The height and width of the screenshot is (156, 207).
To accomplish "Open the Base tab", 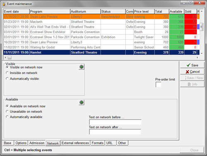I will [8, 143].
